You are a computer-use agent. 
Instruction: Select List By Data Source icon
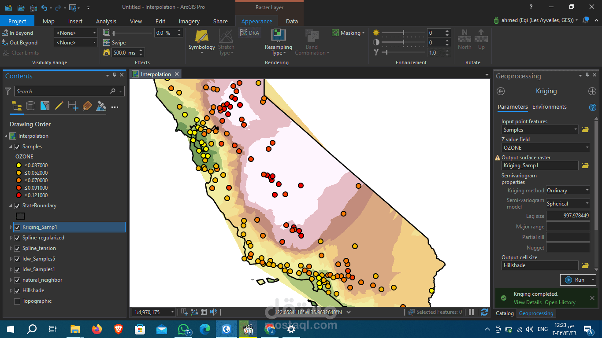pyautogui.click(x=30, y=106)
